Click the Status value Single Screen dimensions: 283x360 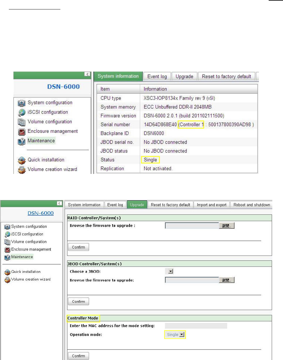click(150, 160)
